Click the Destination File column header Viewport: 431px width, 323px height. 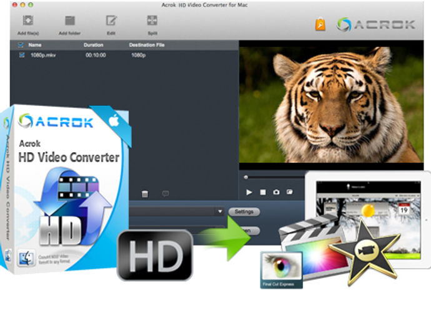pos(147,45)
